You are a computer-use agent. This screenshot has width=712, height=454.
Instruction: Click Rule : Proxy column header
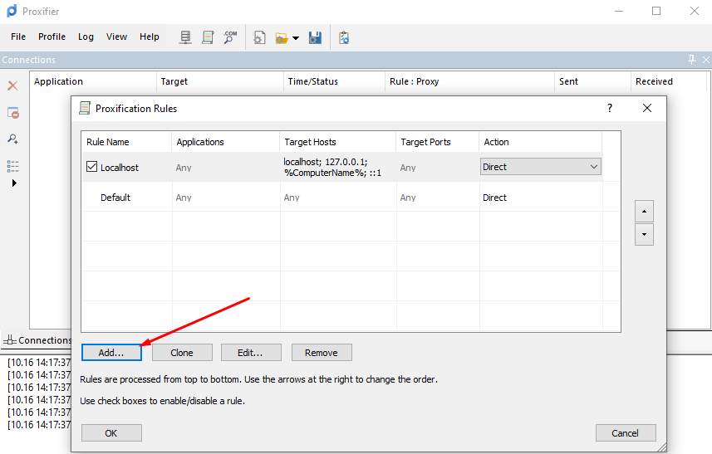(469, 81)
